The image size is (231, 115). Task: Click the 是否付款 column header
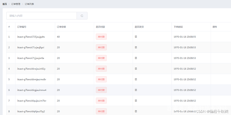[100, 27]
